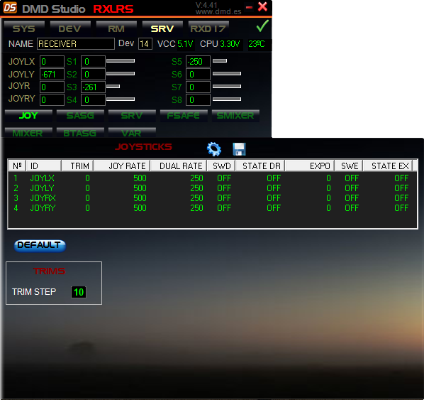Open the blue gear settings icon

tap(214, 149)
